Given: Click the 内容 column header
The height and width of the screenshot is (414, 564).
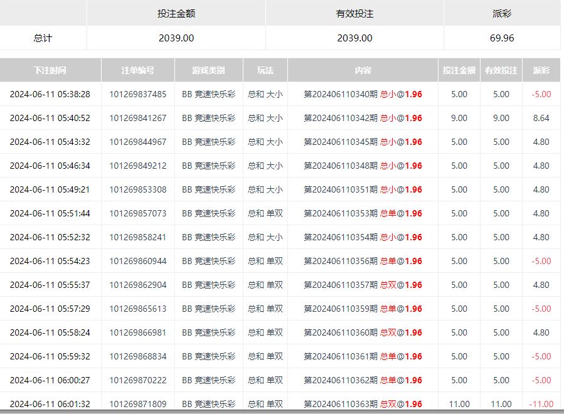Looking at the screenshot, I should (x=363, y=70).
